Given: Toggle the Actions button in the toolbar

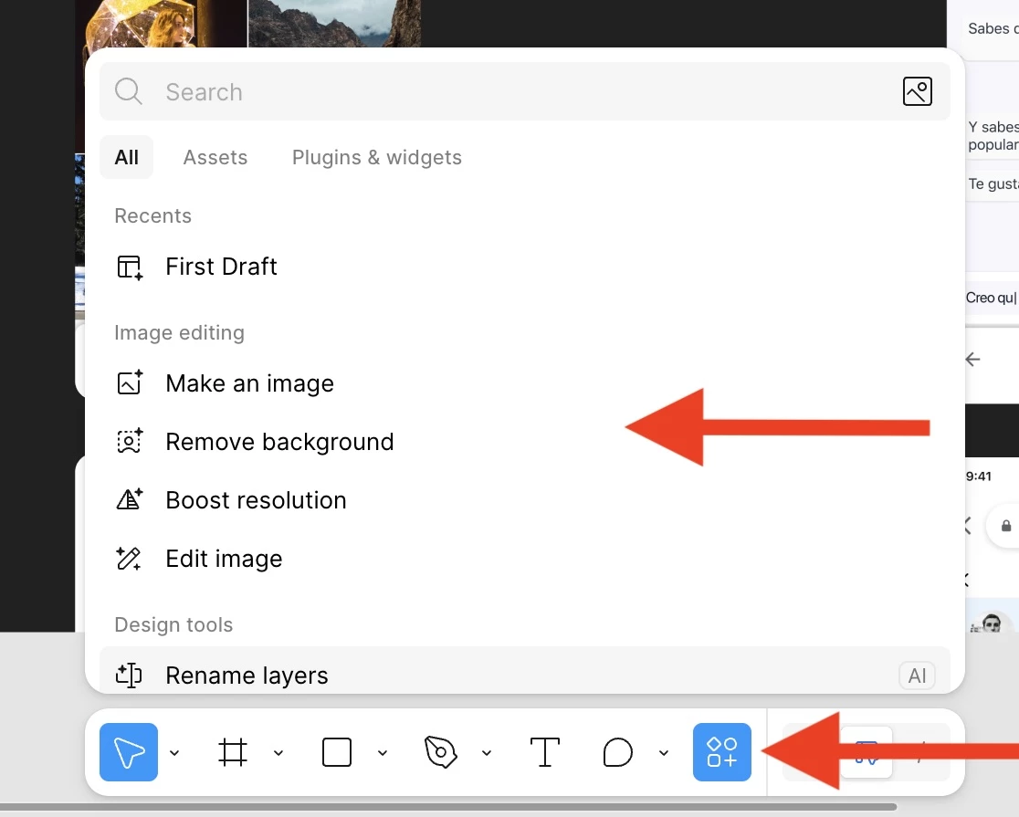Looking at the screenshot, I should coord(722,752).
